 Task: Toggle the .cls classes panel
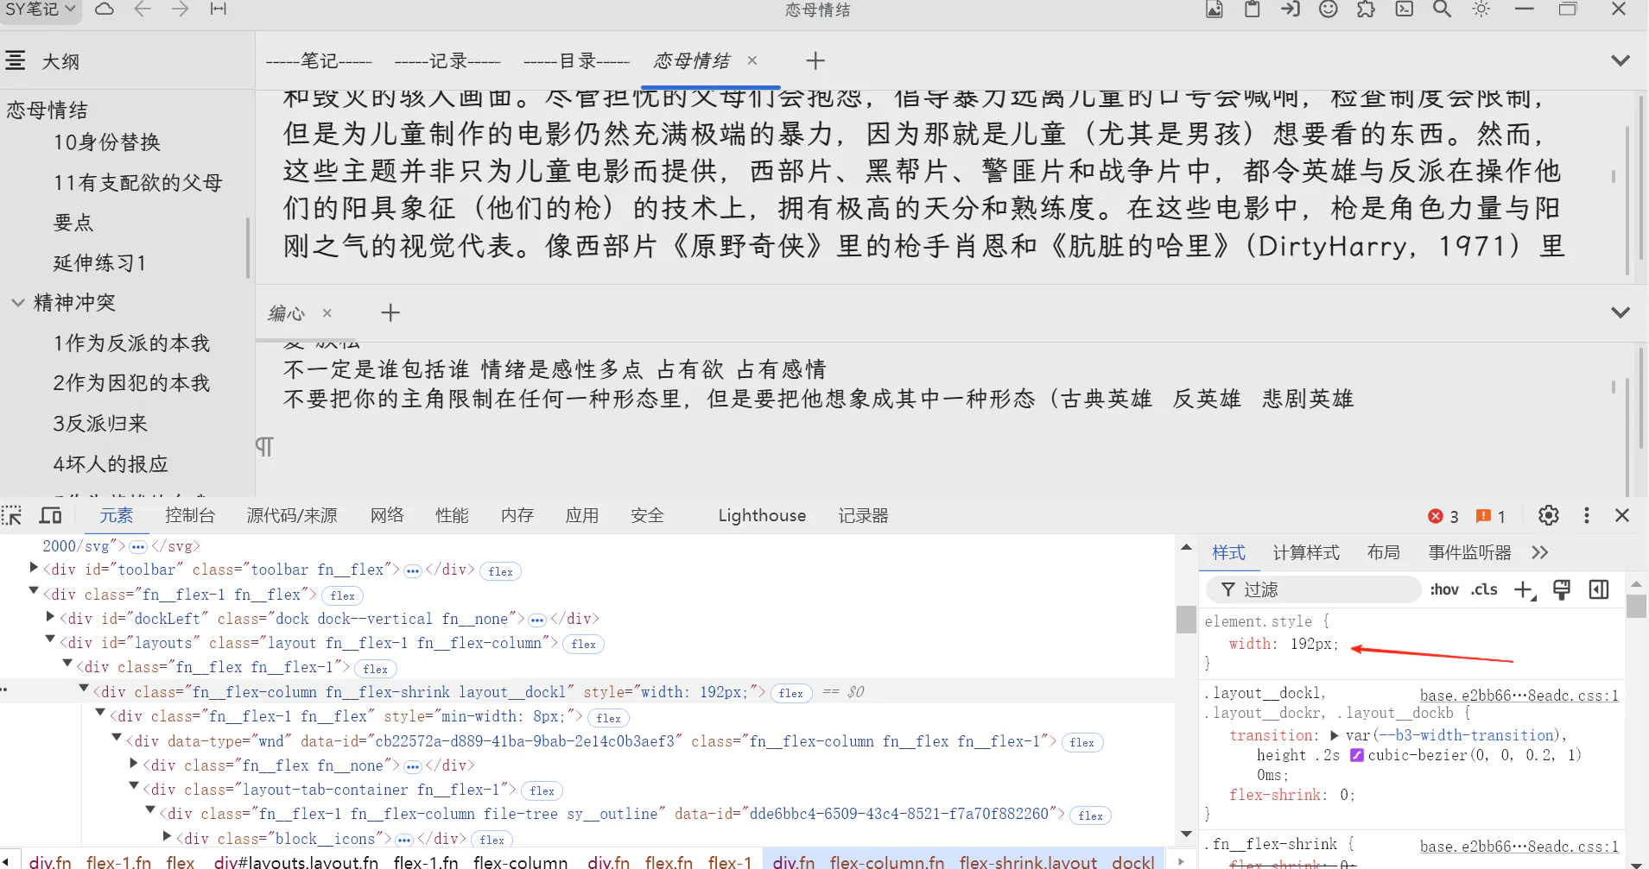point(1484,589)
